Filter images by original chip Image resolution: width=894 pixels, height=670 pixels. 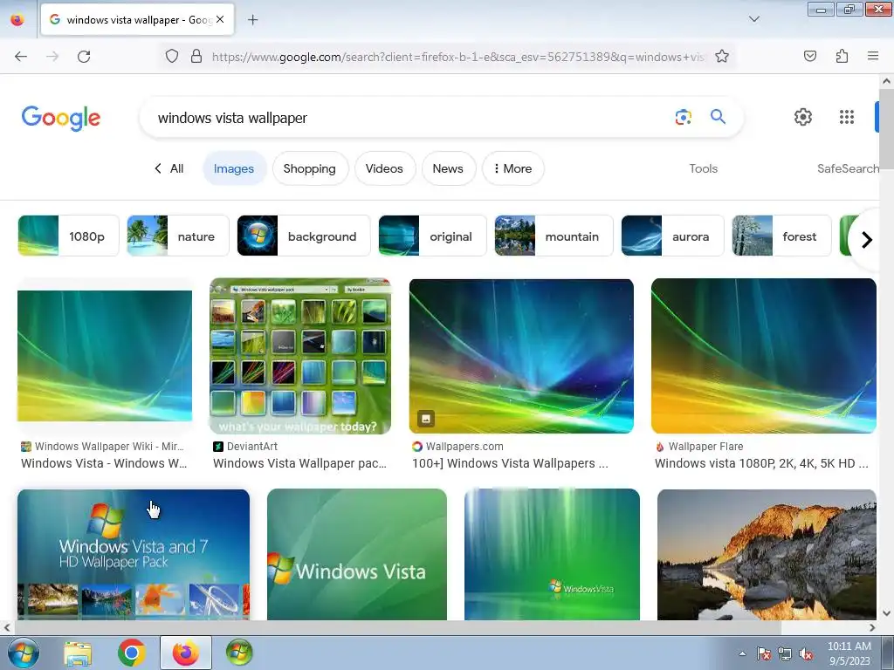(432, 236)
